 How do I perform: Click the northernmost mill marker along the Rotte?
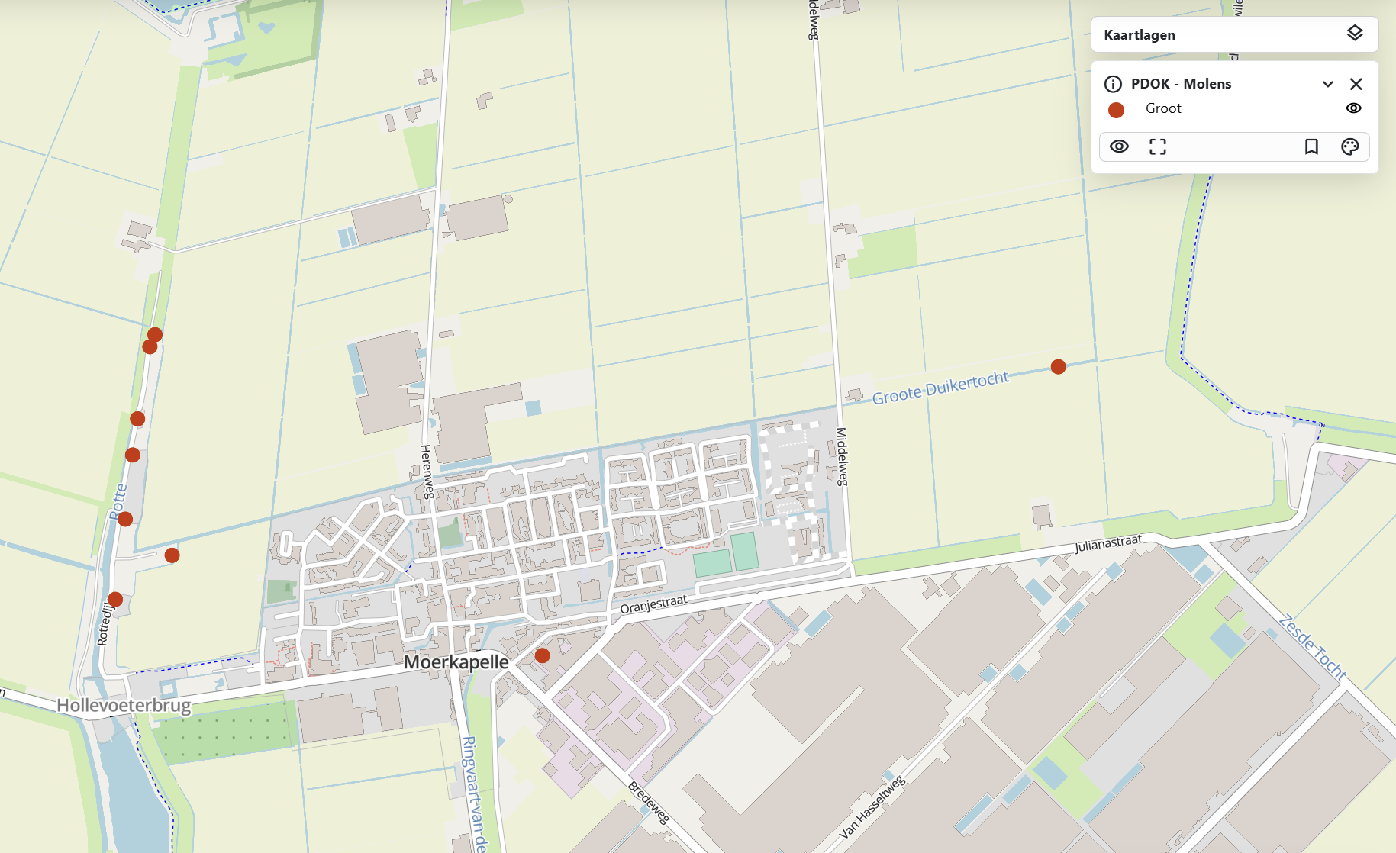pos(155,335)
